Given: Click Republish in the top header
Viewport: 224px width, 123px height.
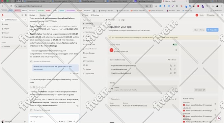Looking at the screenshot, I should pyautogui.click(x=210, y=15).
